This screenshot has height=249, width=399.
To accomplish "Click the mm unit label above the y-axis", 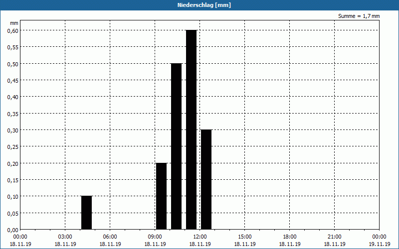I will point(14,23).
